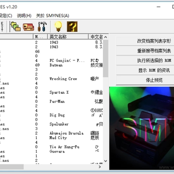Open the gamepad controller settings icon
This screenshot has width=174, height=174.
29,27
